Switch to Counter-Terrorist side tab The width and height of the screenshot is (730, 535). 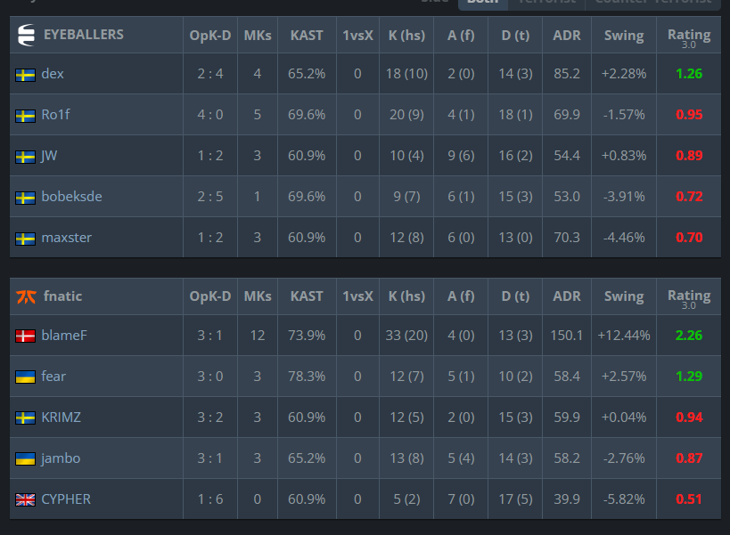click(x=653, y=3)
